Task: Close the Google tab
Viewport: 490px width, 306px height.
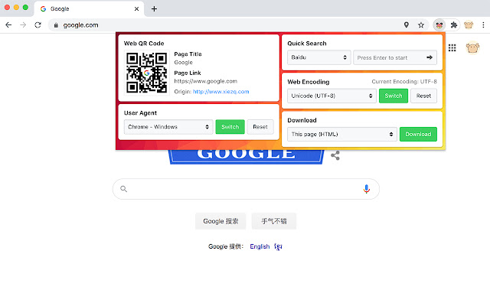Action: pos(136,8)
